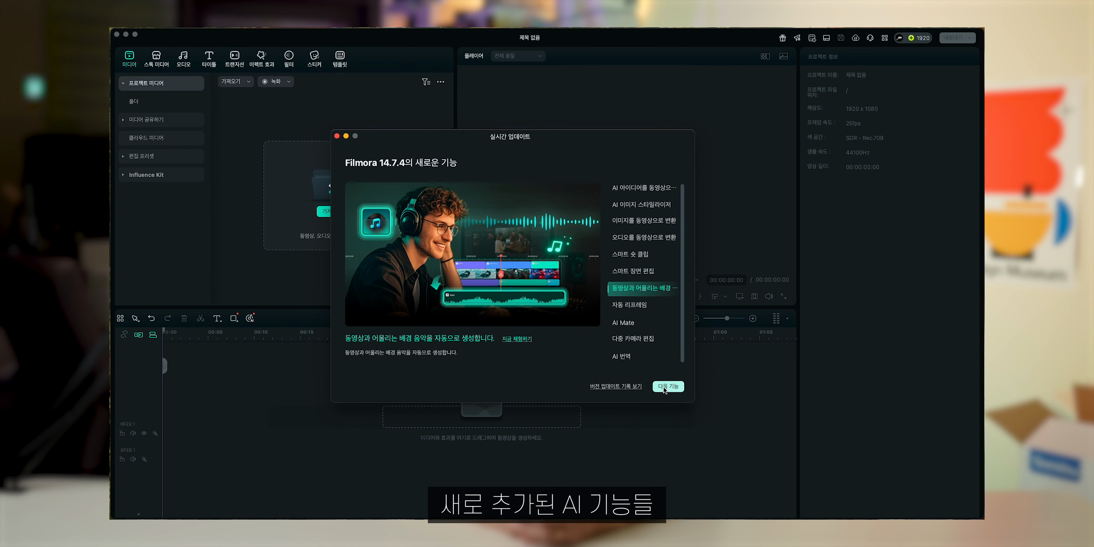This screenshot has width=1094, height=547.
Task: Expand the 편집 프리셋 section
Action: pos(123,156)
